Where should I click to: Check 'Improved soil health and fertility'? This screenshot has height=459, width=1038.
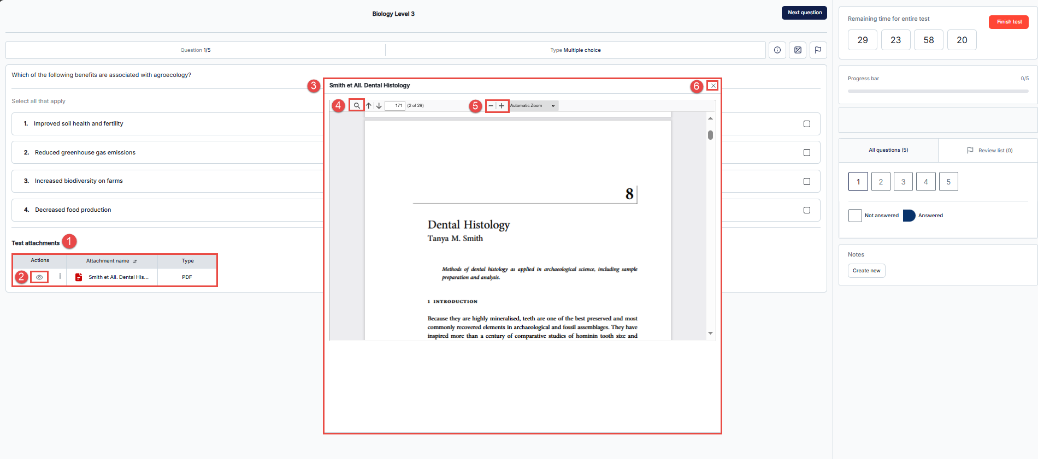pos(807,124)
